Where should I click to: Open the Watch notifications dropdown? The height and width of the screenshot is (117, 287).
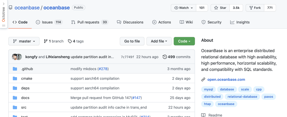[183, 8]
